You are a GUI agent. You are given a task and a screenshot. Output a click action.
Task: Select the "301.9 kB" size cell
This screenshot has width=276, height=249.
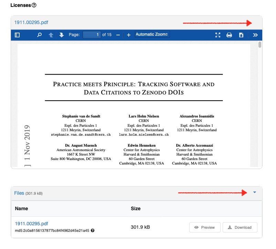pos(140,227)
